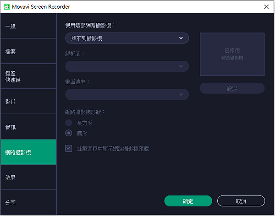
Task: Click the 使用這部網路攝影機 label
Action: (x=90, y=26)
